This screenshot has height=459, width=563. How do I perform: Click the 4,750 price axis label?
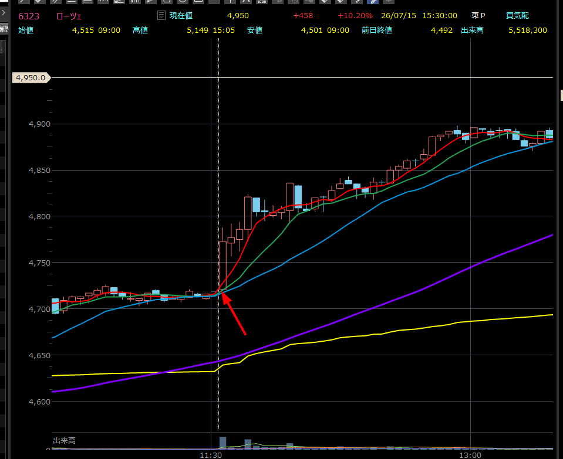coord(39,263)
